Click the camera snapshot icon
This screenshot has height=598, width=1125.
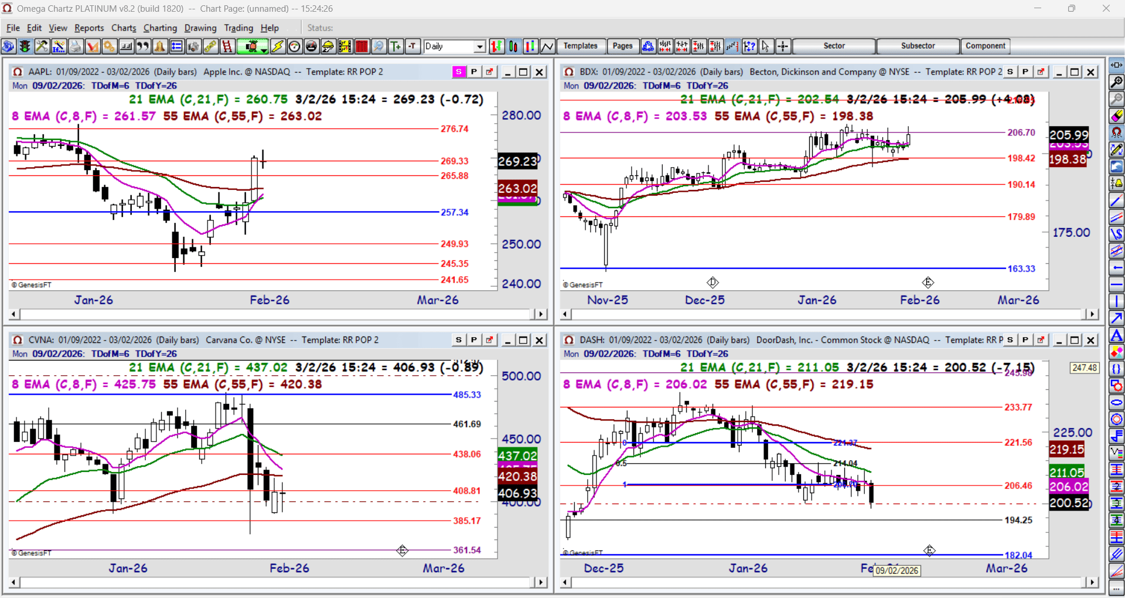click(x=193, y=46)
